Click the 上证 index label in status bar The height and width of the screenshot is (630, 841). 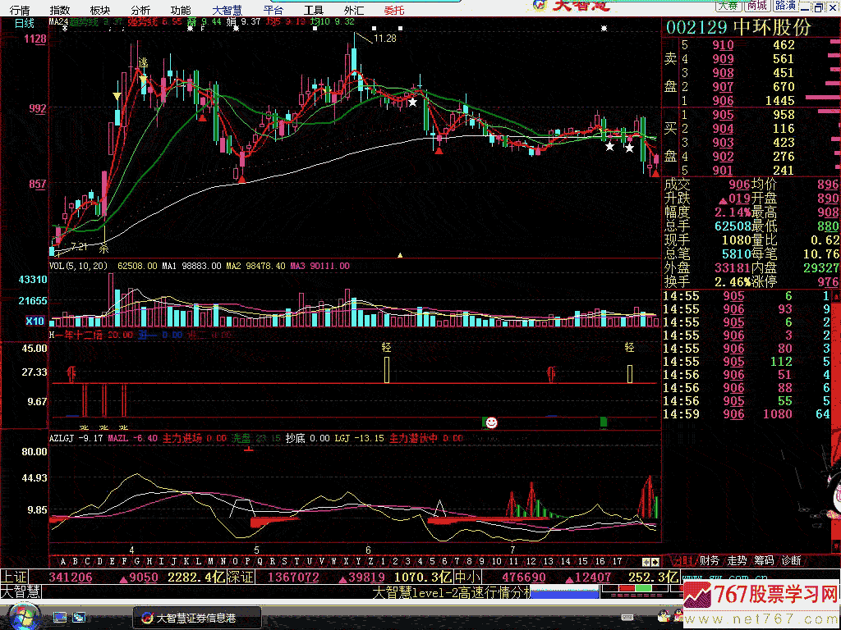15,577
